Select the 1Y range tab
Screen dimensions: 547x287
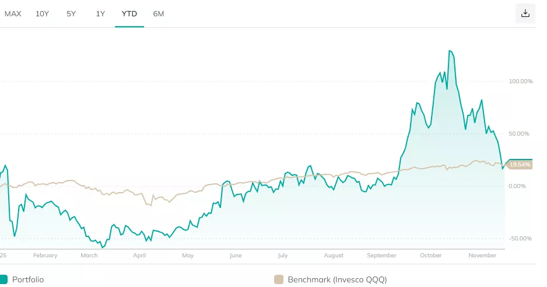100,13
